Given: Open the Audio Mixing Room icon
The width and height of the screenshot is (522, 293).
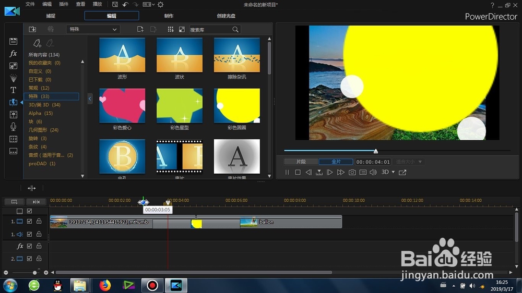Looking at the screenshot, I should [14, 115].
